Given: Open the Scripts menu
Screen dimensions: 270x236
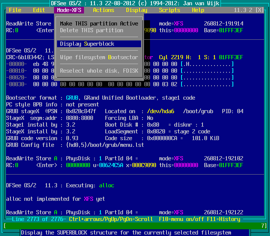Looking at the screenshot, I should click(169, 10).
